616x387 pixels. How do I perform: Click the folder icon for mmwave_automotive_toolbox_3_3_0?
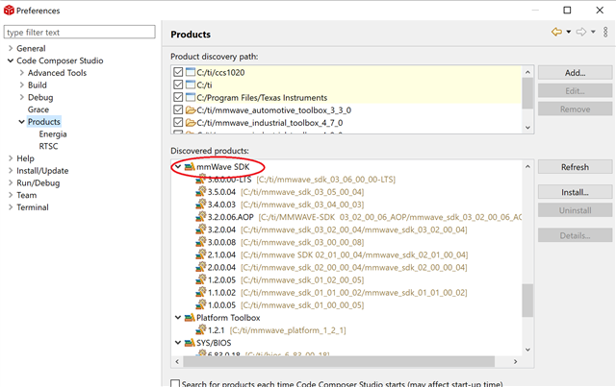tap(191, 109)
